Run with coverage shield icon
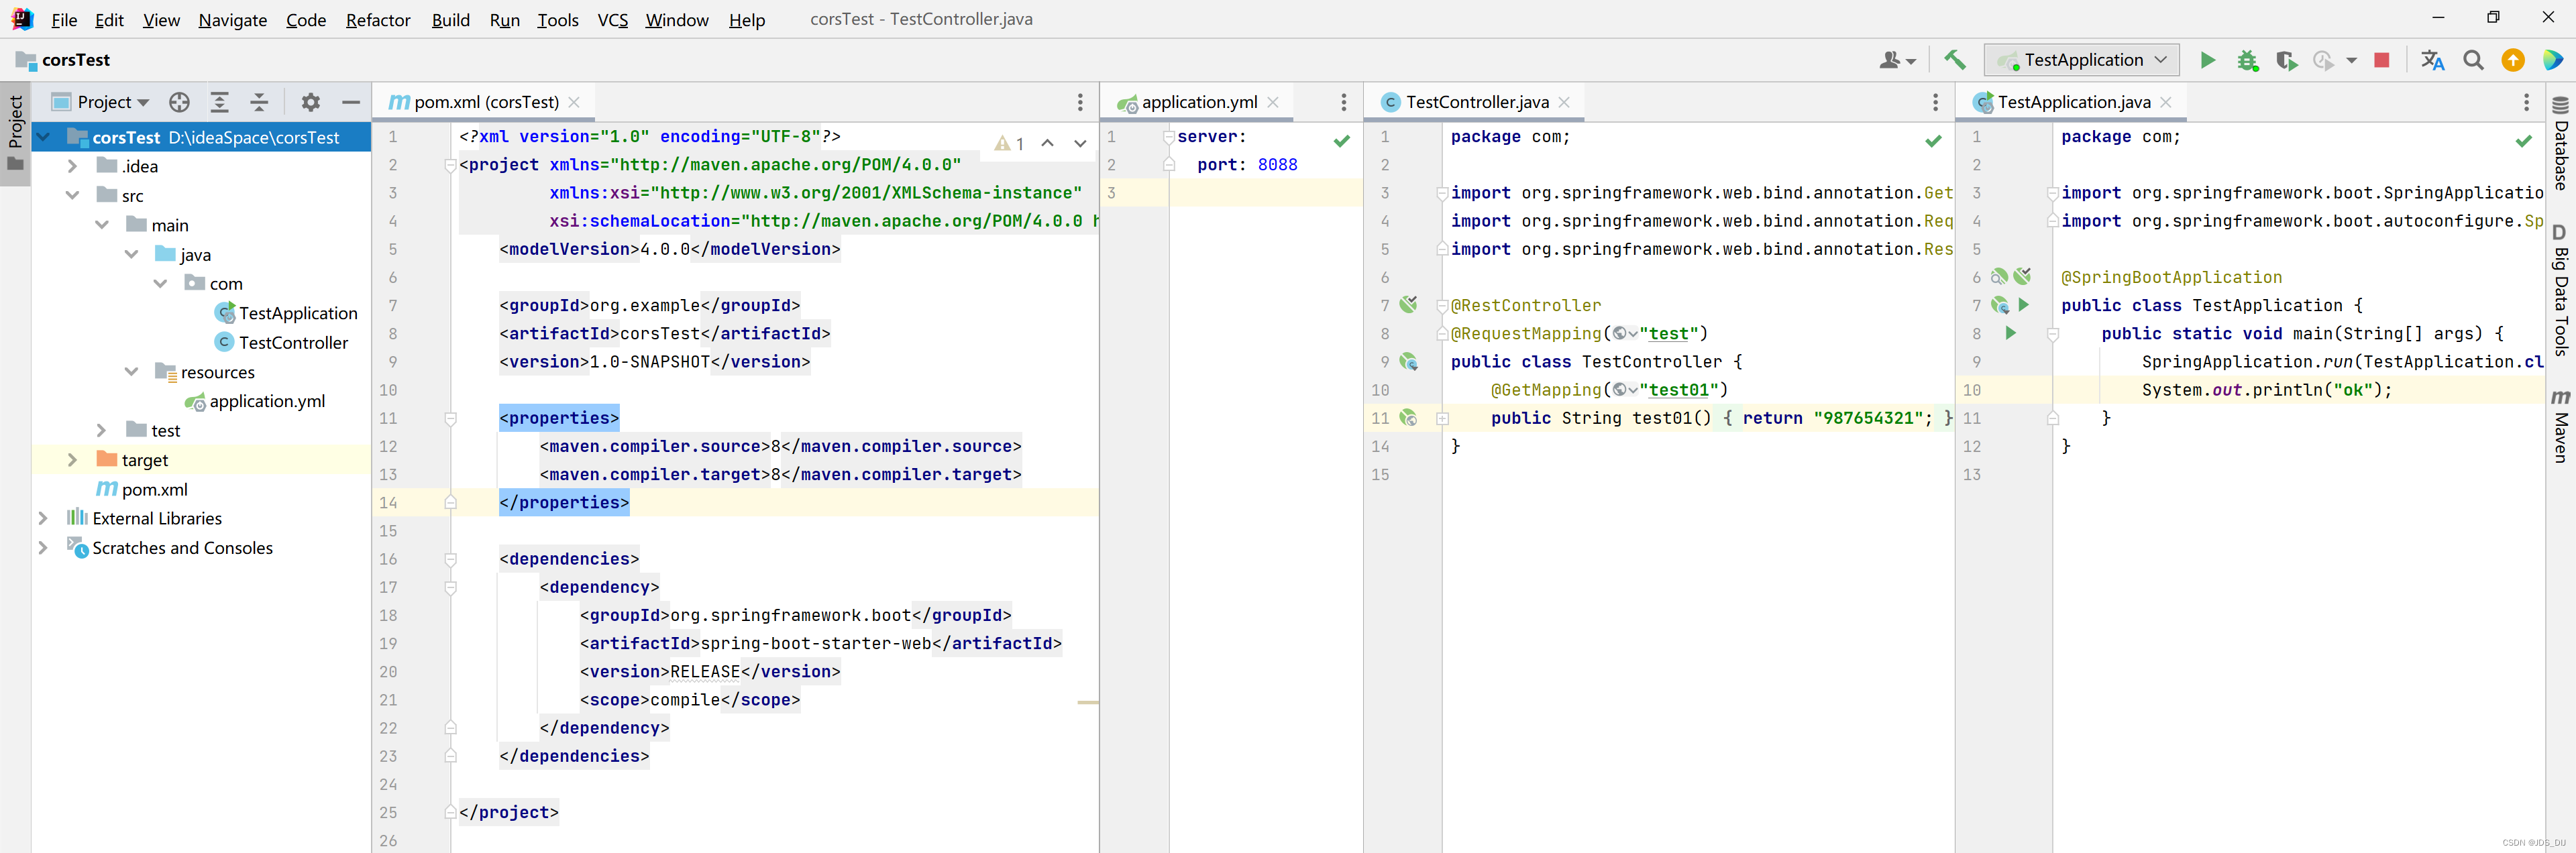This screenshot has width=2576, height=853. point(2286,60)
